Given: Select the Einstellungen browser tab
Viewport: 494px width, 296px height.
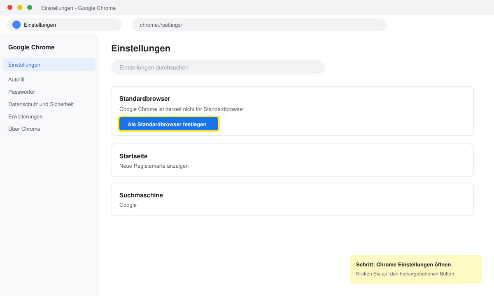Looking at the screenshot, I should click(x=64, y=25).
